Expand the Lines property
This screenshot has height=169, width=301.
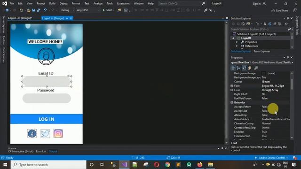tap(232, 90)
